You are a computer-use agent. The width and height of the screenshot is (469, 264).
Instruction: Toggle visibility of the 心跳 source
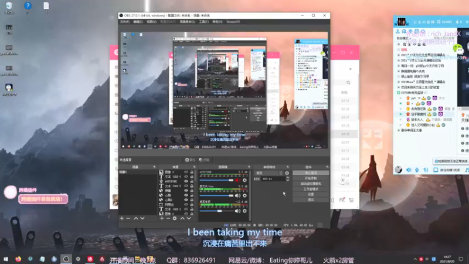point(186,195)
